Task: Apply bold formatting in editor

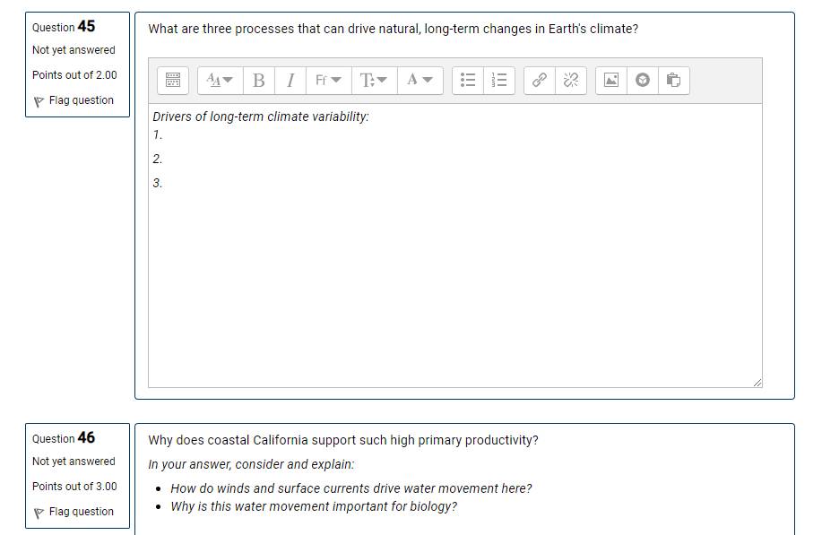Action: [x=259, y=80]
